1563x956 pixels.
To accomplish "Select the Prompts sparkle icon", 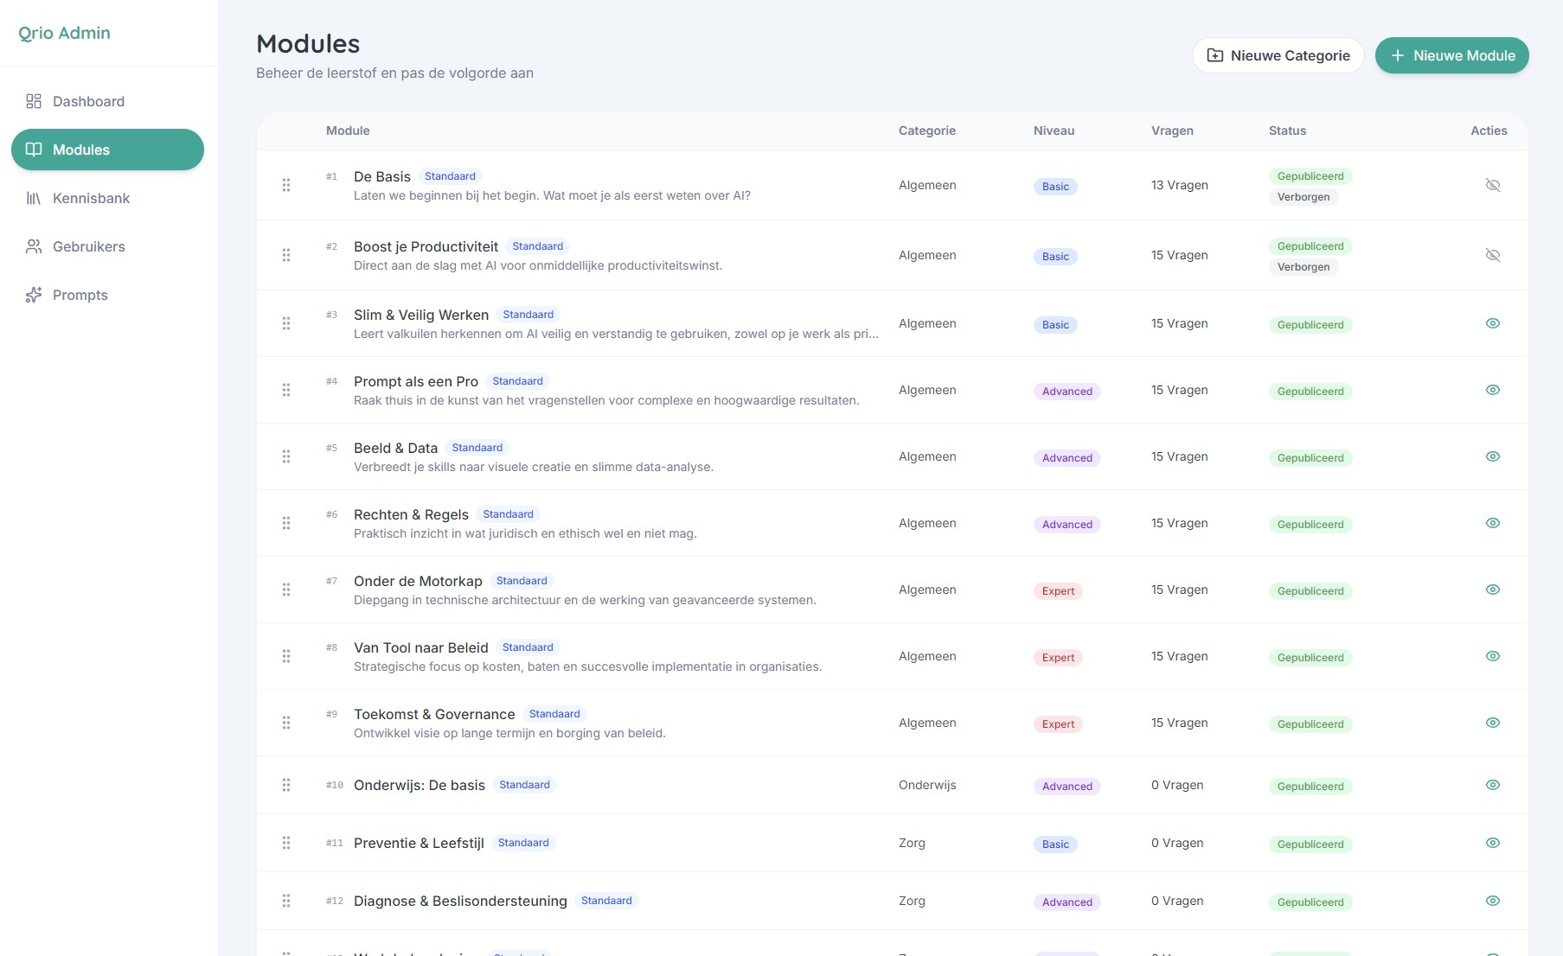I will (34, 295).
